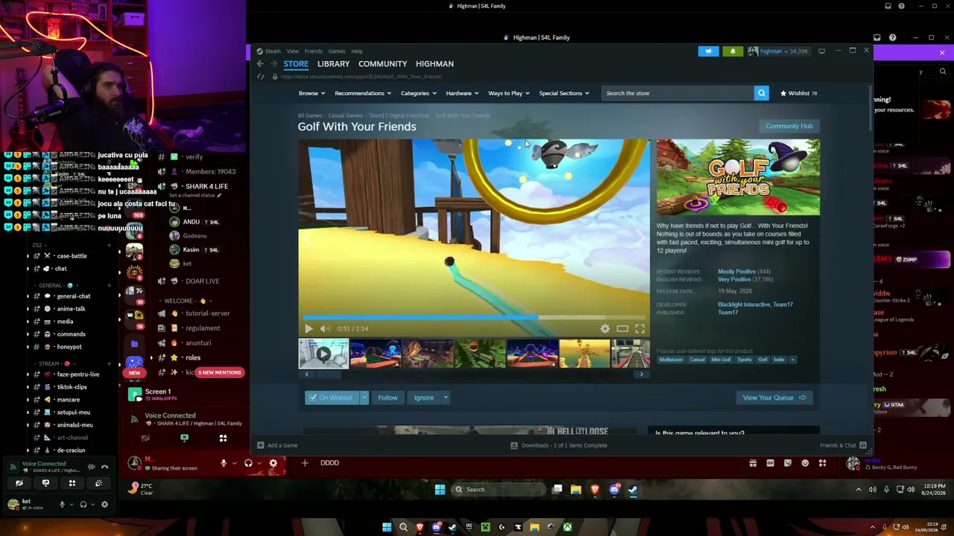954x536 pixels.
Task: Jump to 5 NEW MENTIONS in Discord
Action: coord(219,372)
